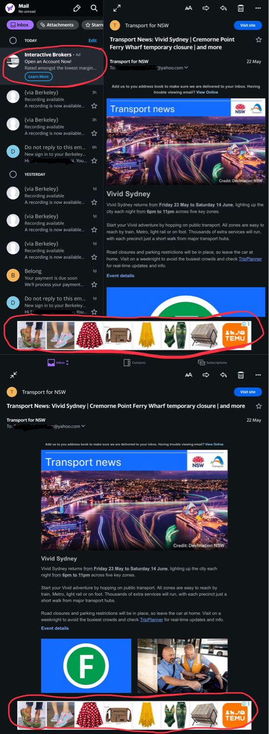Select all emails under TODAY
This screenshot has width=269, height=734.
click(13, 41)
